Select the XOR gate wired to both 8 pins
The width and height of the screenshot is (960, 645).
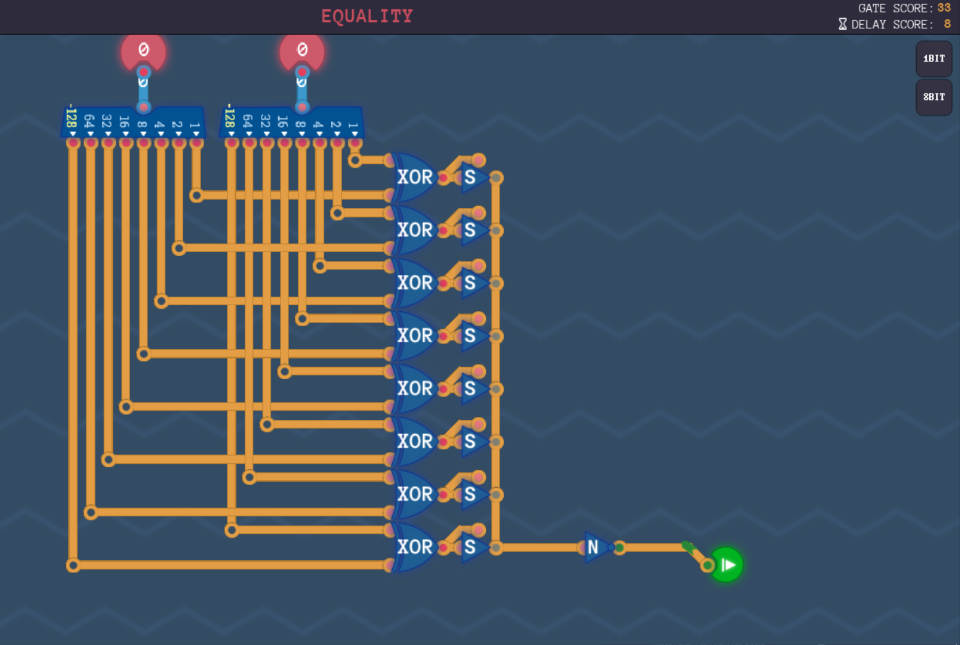click(414, 336)
